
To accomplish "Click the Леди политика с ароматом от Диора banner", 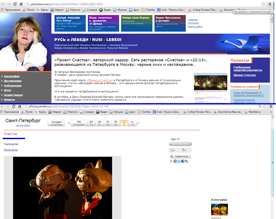I will (x=103, y=23).
